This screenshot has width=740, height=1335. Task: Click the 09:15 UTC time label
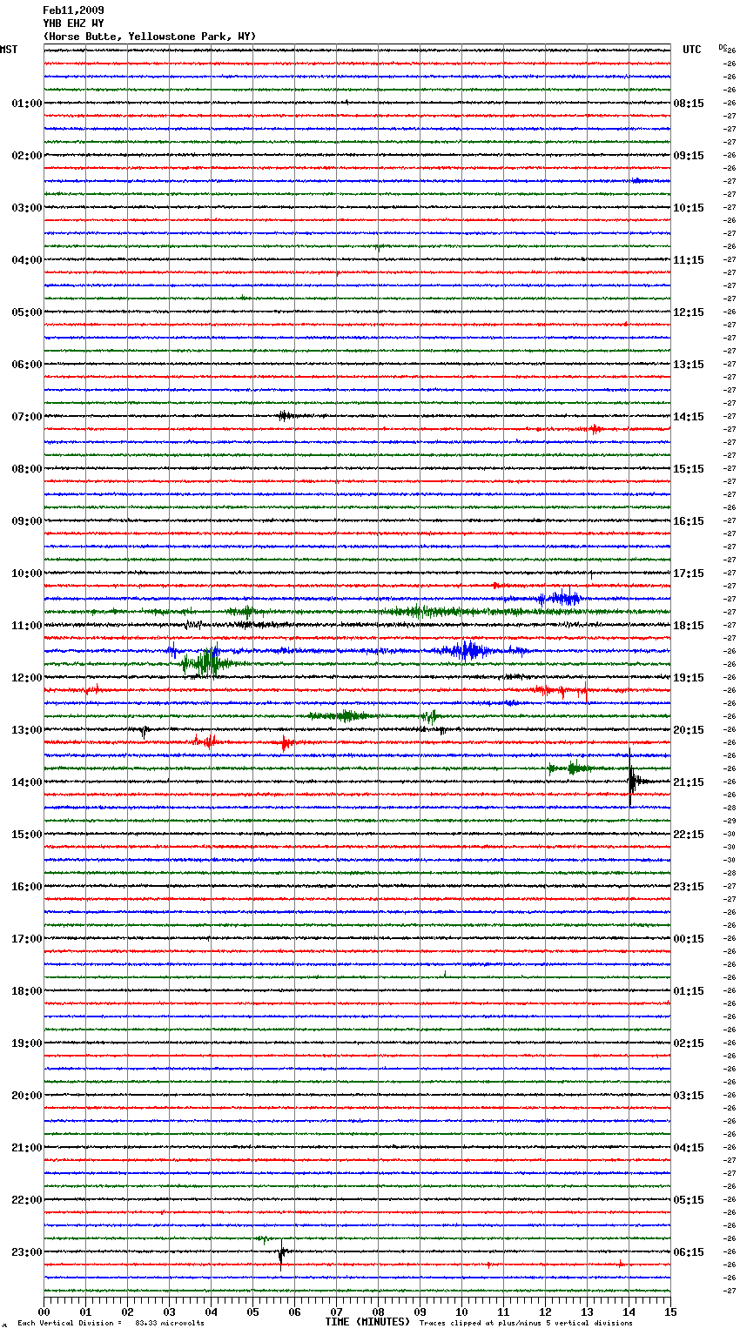[689, 156]
